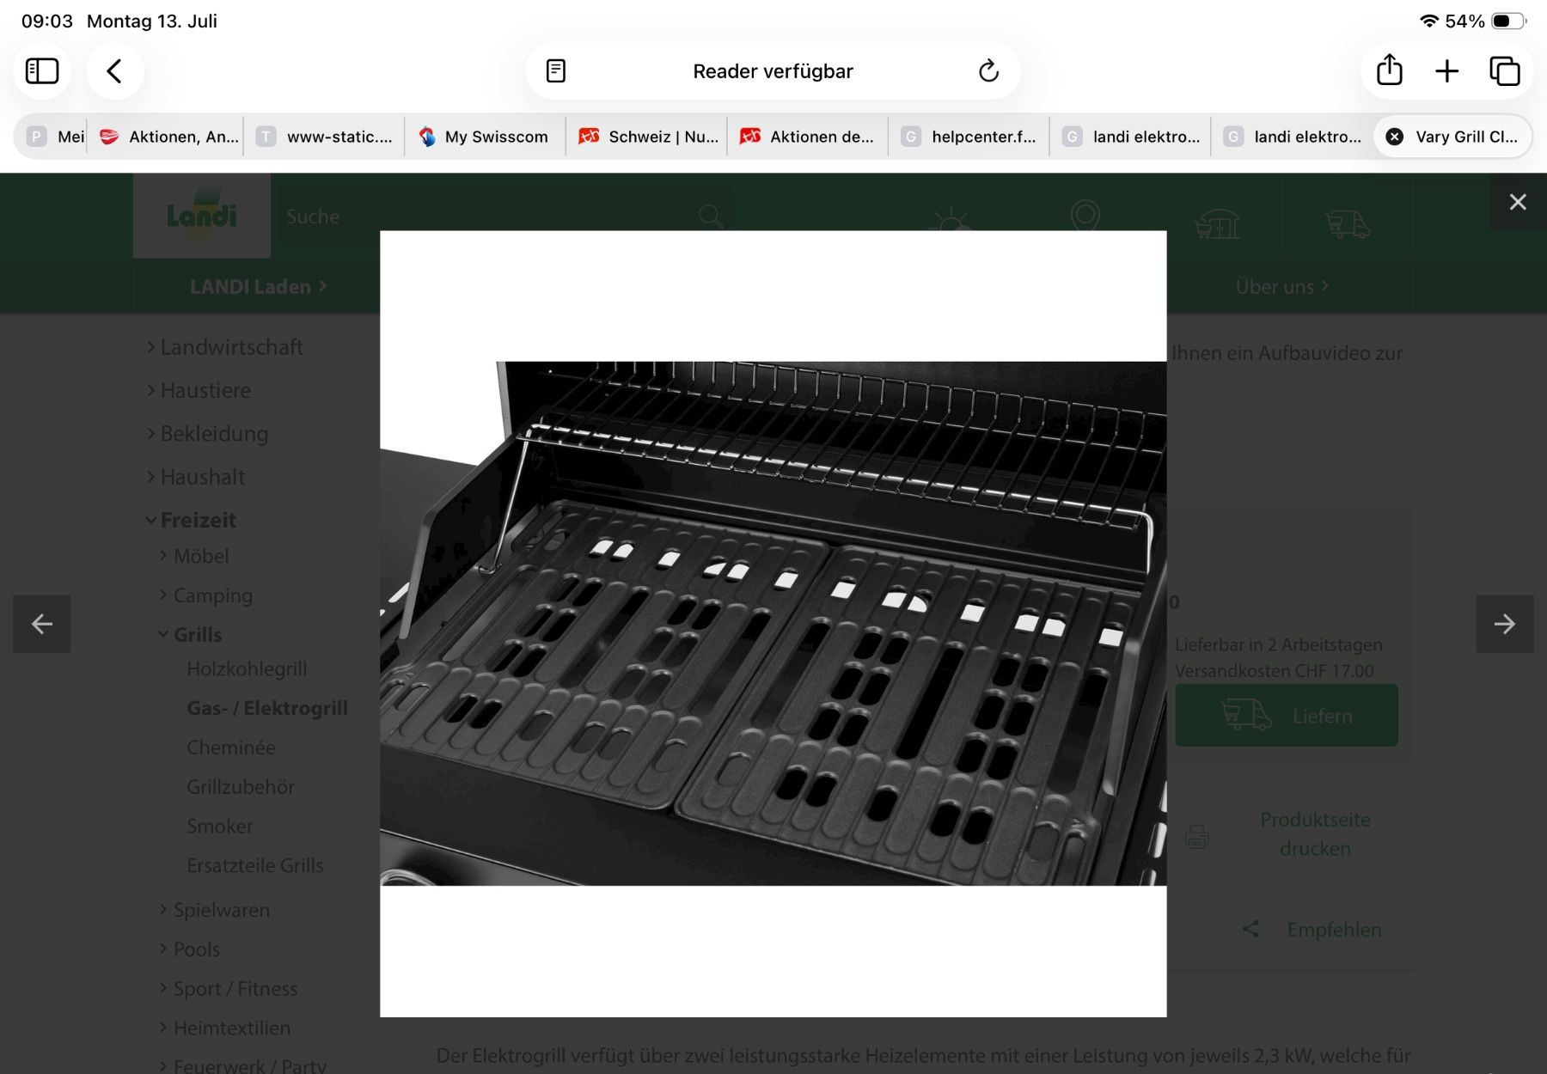Open the Cheminée link
This screenshot has width=1547, height=1074.
tap(231, 748)
